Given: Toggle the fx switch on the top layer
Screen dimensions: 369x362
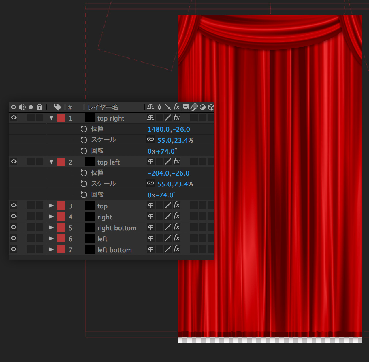Looking at the screenshot, I should click(176, 206).
